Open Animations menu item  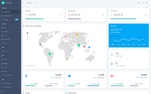point(11,39)
